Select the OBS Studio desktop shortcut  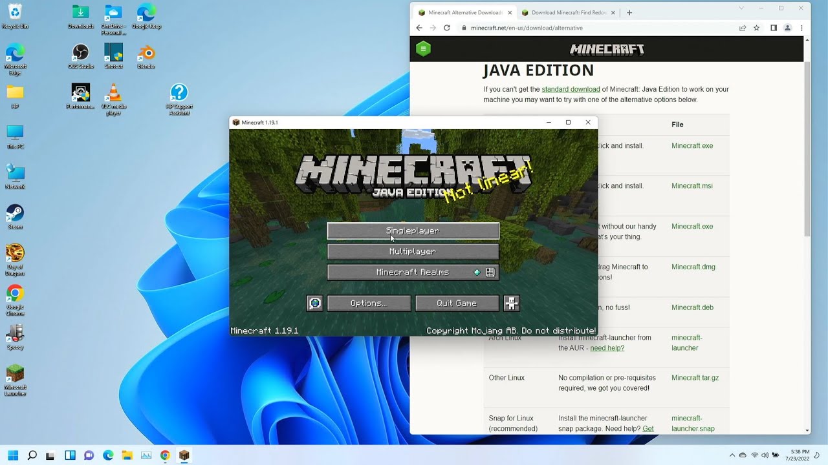81,56
